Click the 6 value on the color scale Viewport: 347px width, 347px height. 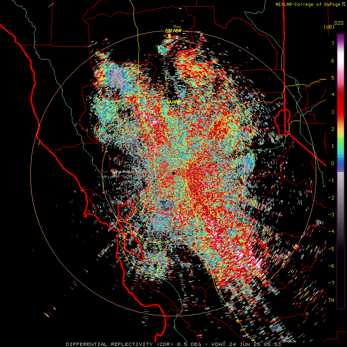[333, 61]
